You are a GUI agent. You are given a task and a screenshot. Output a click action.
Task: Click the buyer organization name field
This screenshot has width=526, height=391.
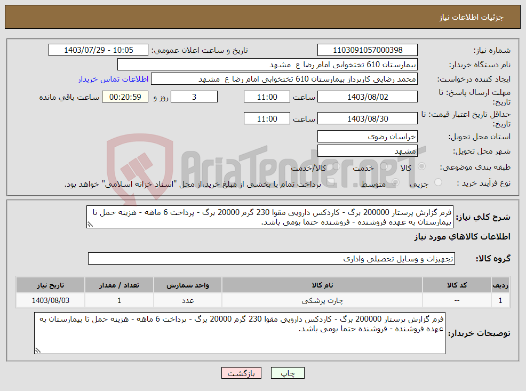coord(267,65)
